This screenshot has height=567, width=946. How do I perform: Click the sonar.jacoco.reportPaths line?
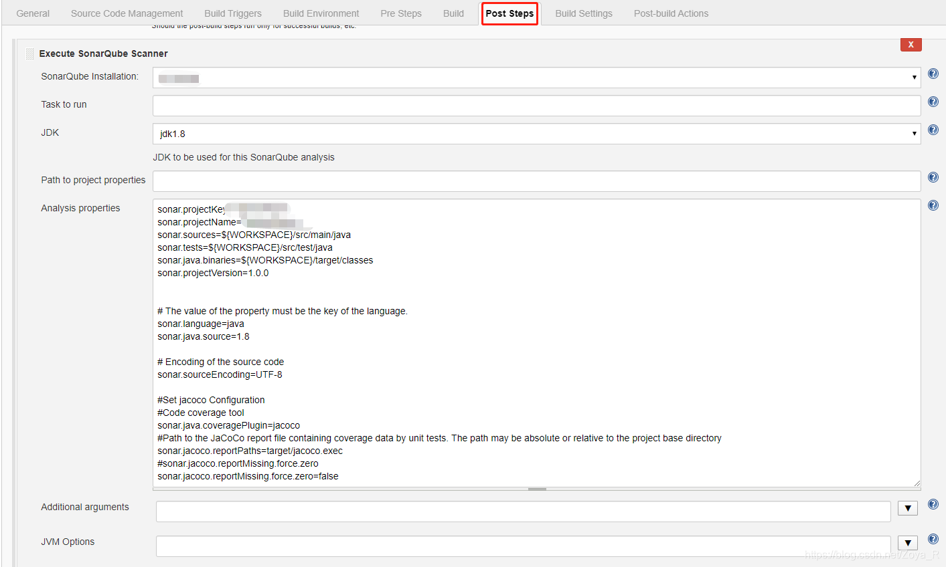point(250,451)
